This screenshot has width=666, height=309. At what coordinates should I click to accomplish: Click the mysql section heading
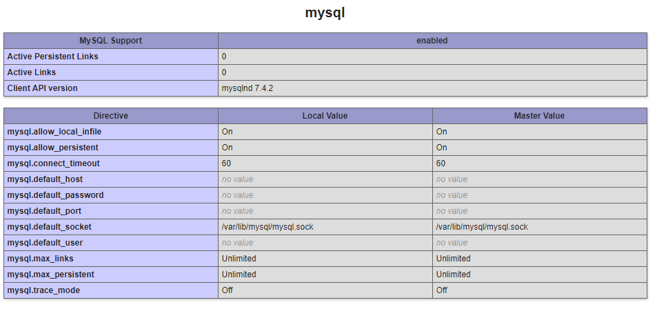[x=325, y=13]
